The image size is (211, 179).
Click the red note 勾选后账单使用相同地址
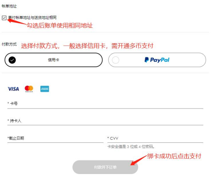[x=60, y=26]
